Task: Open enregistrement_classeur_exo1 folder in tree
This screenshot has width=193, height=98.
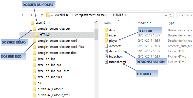Action: pos(57,41)
